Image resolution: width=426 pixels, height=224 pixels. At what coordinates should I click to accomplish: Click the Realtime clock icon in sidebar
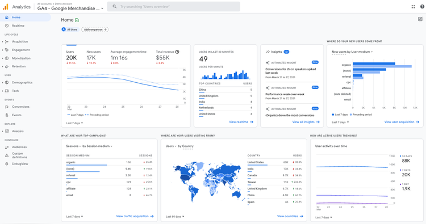click(x=7, y=26)
